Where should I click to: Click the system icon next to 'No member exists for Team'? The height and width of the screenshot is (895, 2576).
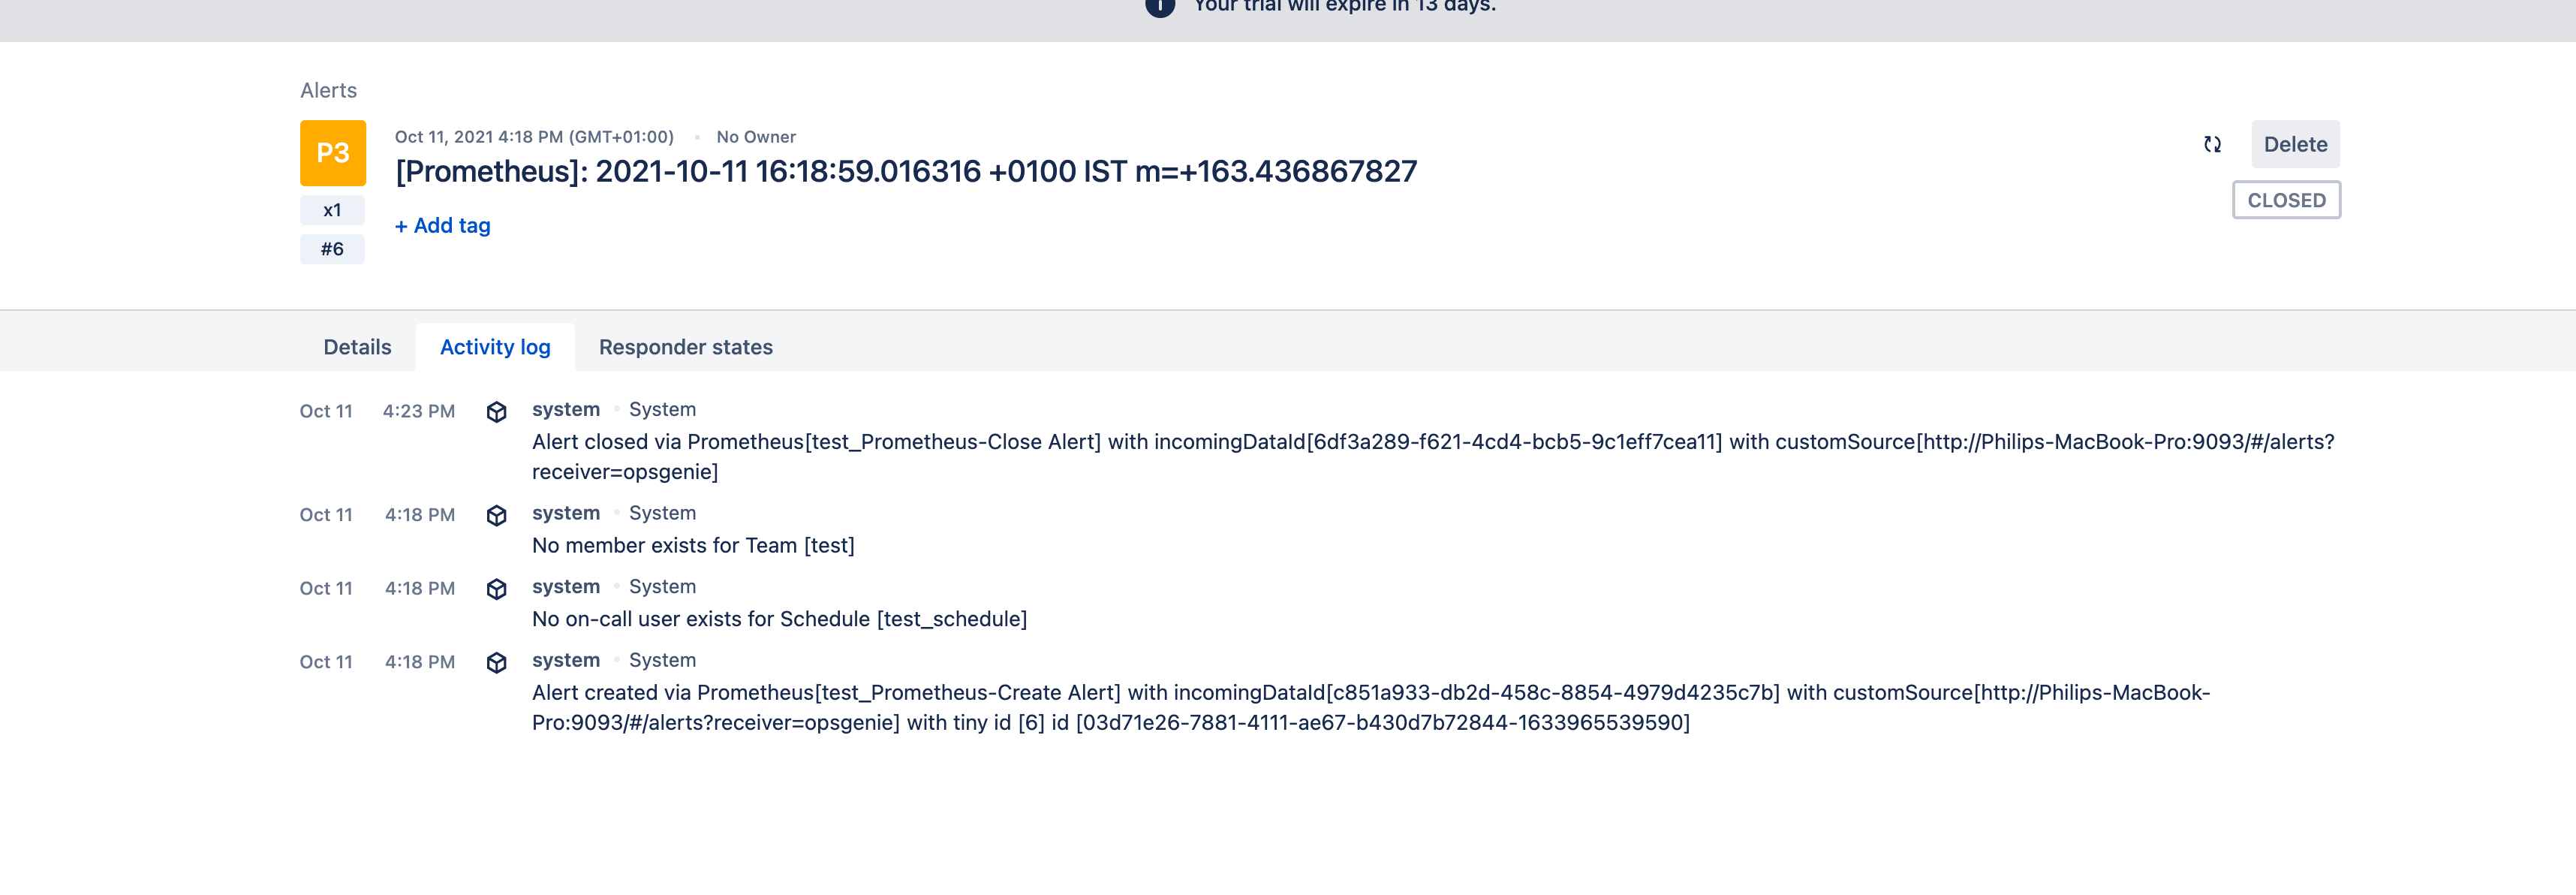pos(497,514)
